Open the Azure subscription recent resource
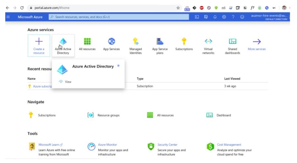Image resolution: width=297 pixels, height=163 pixels. coord(42,86)
